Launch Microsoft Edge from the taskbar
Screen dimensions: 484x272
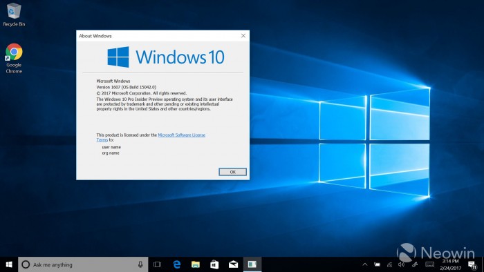(176, 264)
